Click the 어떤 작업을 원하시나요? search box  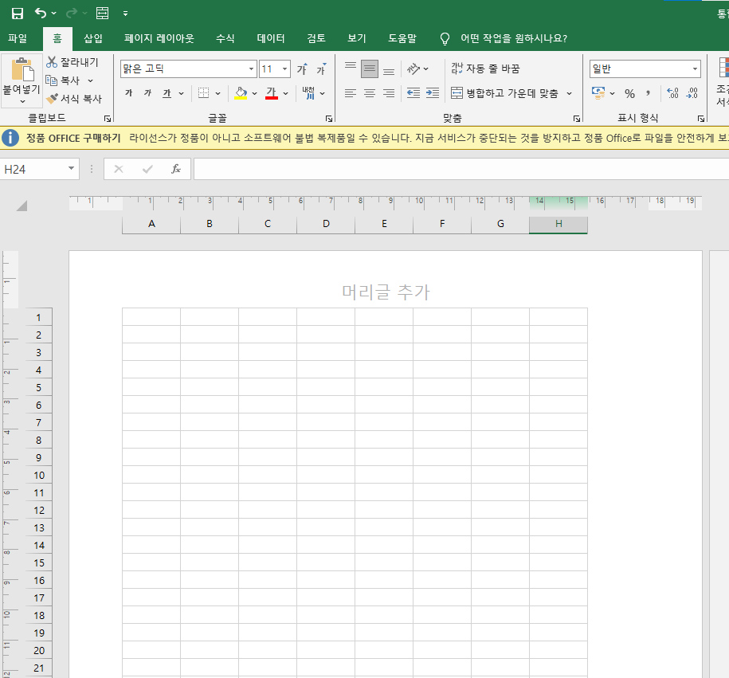click(x=513, y=38)
